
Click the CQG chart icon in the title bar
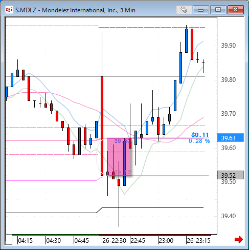9,10
